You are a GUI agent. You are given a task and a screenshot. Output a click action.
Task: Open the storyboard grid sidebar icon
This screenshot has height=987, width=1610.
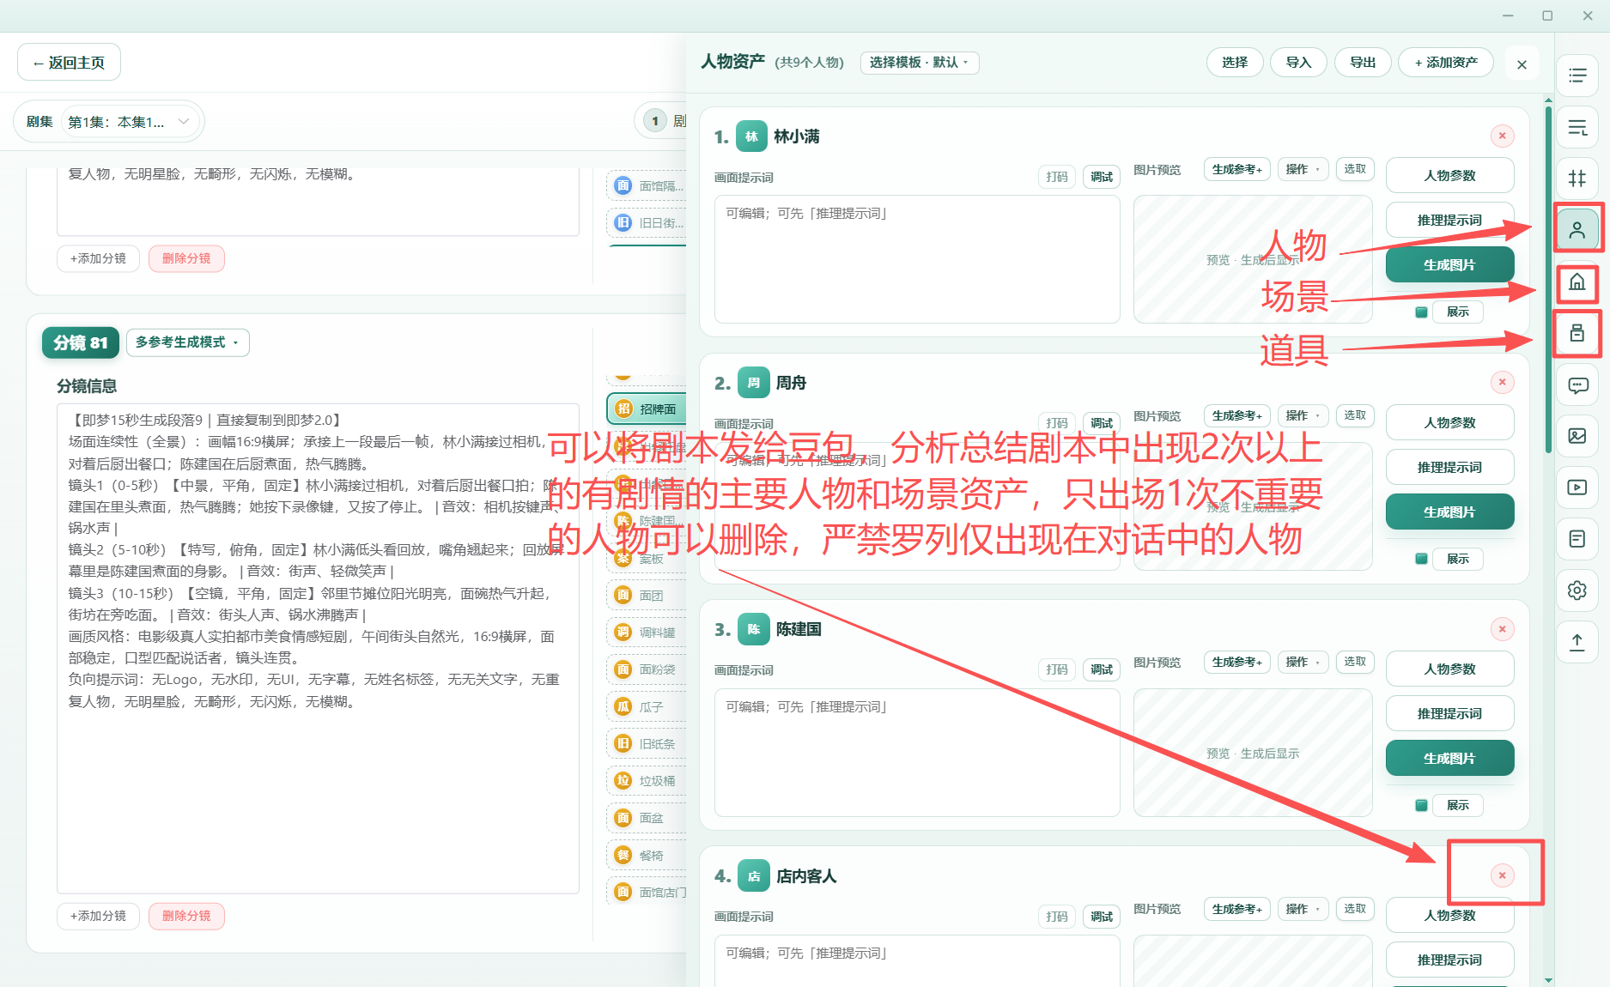(1577, 179)
